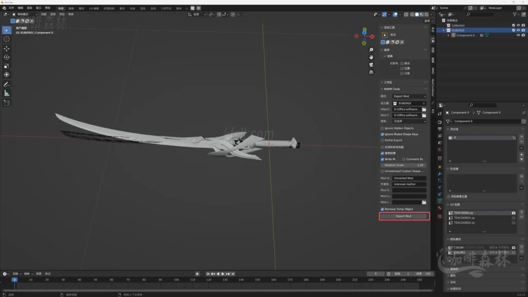Viewport: 528px width, 297px height.
Task: Open the 文件 (File) menu
Action: 11,8
